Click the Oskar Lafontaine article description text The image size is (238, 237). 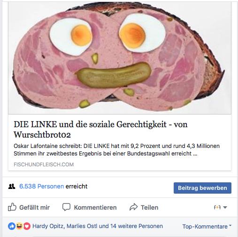pyautogui.click(x=116, y=150)
